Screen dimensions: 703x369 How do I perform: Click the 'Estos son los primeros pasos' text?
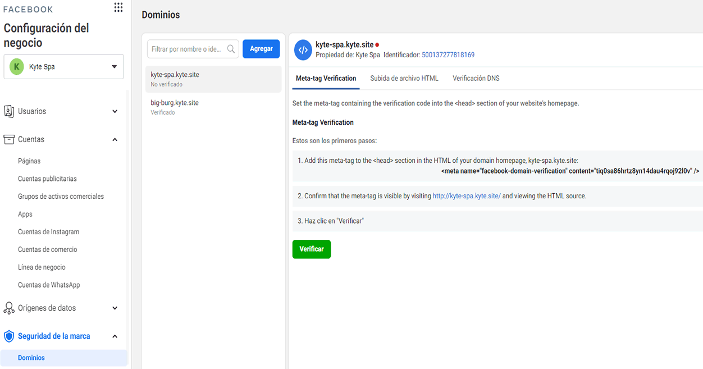335,140
